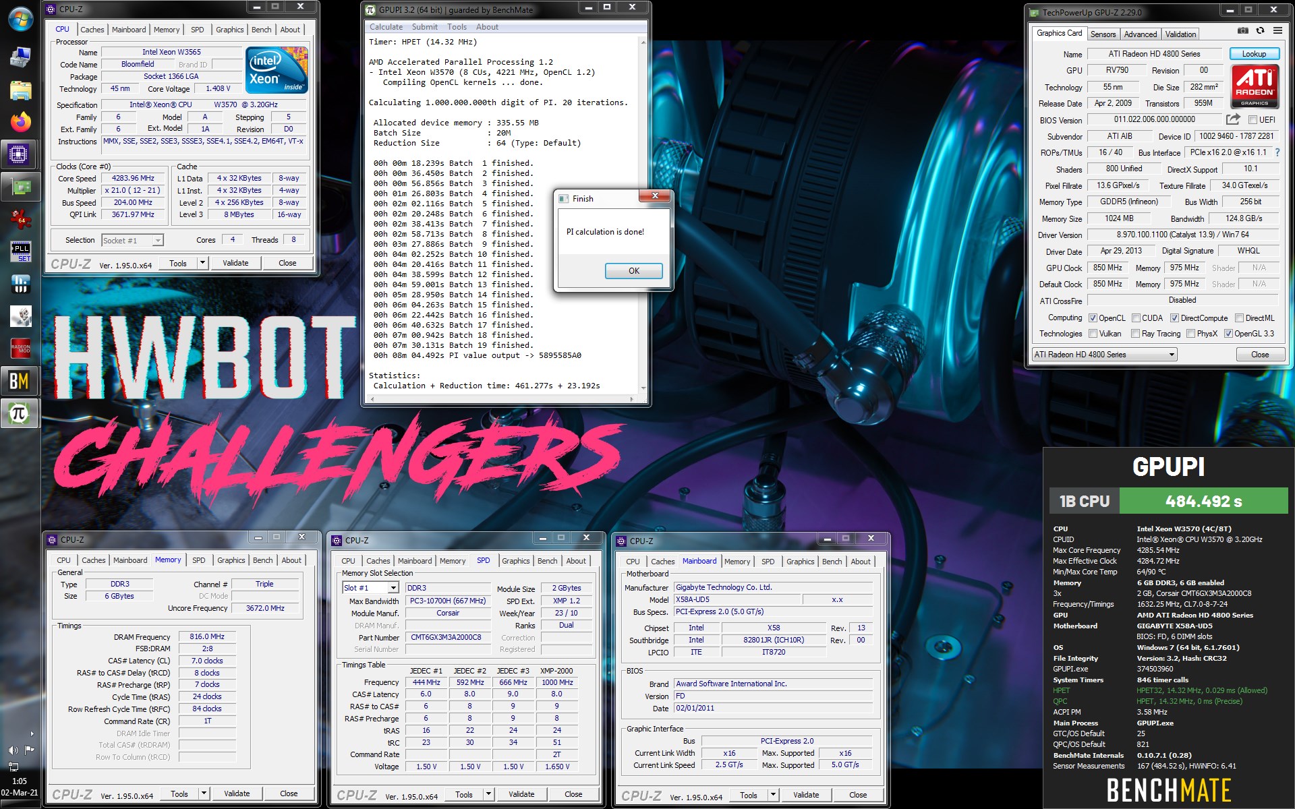
Task: Open Tools dropdown arrow in Mainboard window
Action: [x=773, y=795]
